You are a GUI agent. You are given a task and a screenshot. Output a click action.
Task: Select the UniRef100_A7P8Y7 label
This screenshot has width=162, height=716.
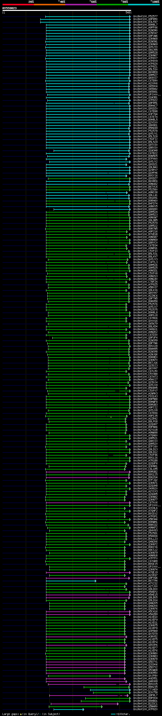point(145,58)
